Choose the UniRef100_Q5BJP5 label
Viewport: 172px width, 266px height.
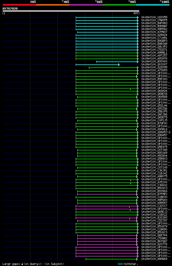(x=154, y=112)
